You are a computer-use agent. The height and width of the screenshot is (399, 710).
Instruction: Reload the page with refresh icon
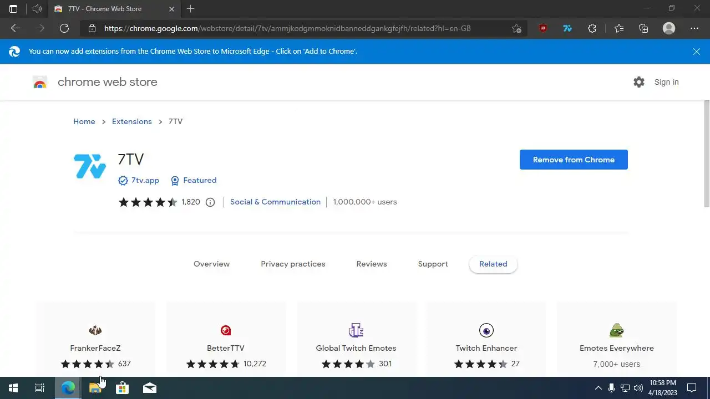[64, 28]
